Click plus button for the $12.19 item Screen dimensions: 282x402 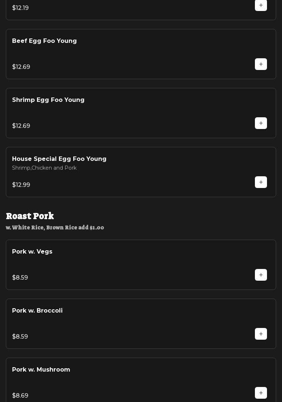click(261, 5)
